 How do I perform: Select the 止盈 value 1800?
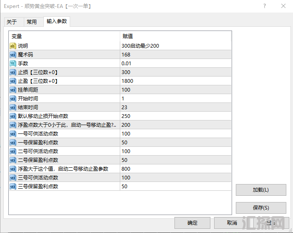point(175,81)
